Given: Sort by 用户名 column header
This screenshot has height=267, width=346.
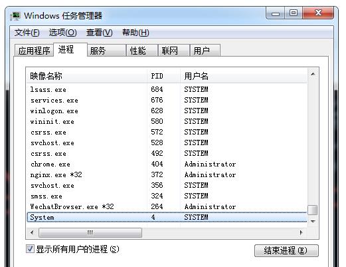Looking at the screenshot, I should (x=244, y=76).
